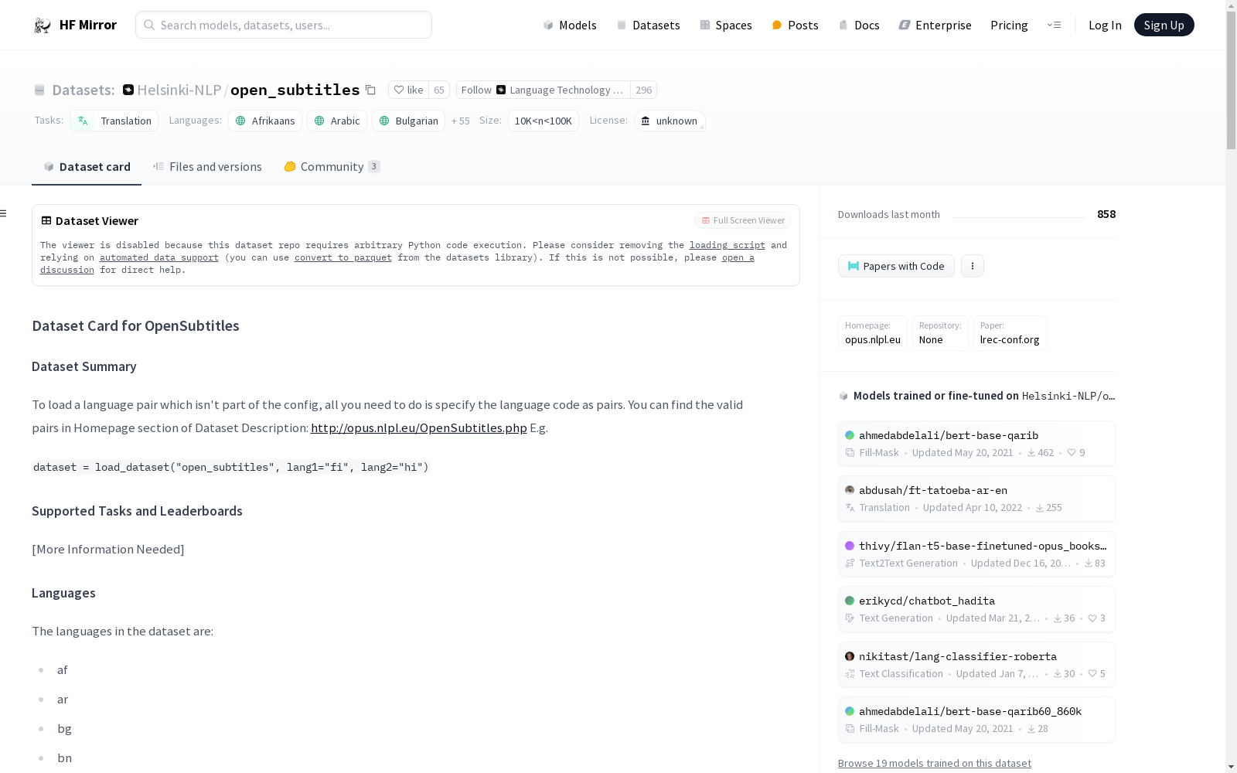Click Log In
This screenshot has height=773, width=1237.
tap(1105, 25)
